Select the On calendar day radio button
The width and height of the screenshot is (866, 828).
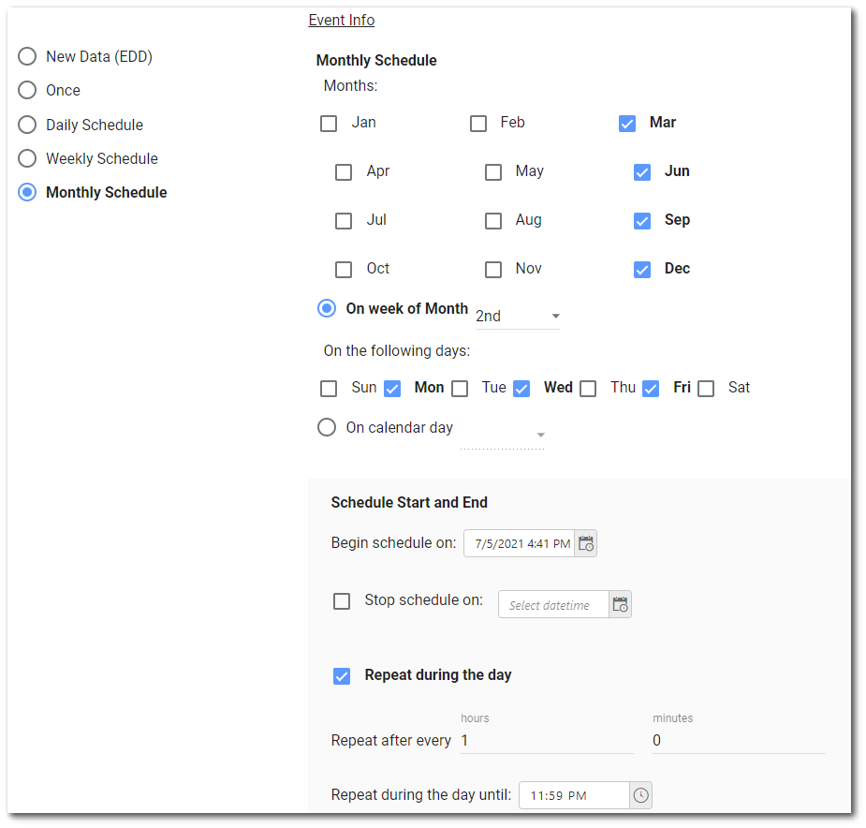pyautogui.click(x=327, y=427)
